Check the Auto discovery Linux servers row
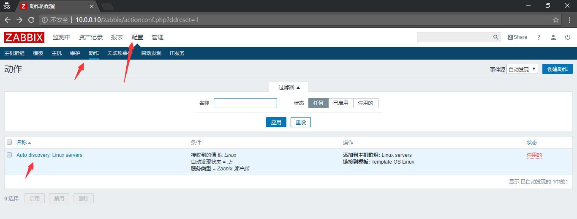The image size is (577, 219). (x=9, y=155)
